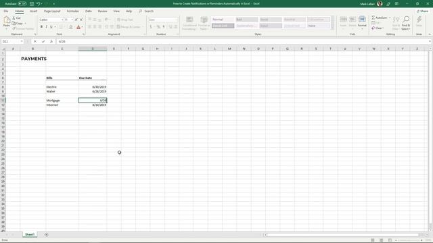Screen dimensions: 433x243
Task: Select the Sheet1 tab
Action: click(x=30, y=234)
